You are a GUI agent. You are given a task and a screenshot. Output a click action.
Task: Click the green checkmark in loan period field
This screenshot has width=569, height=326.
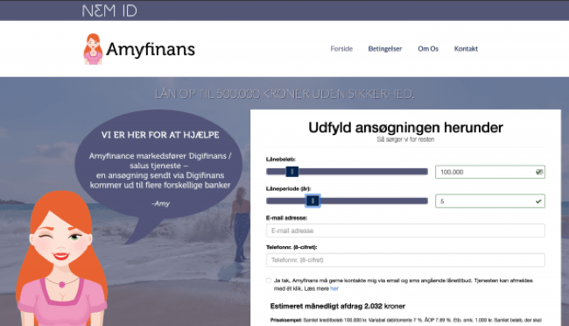point(538,201)
